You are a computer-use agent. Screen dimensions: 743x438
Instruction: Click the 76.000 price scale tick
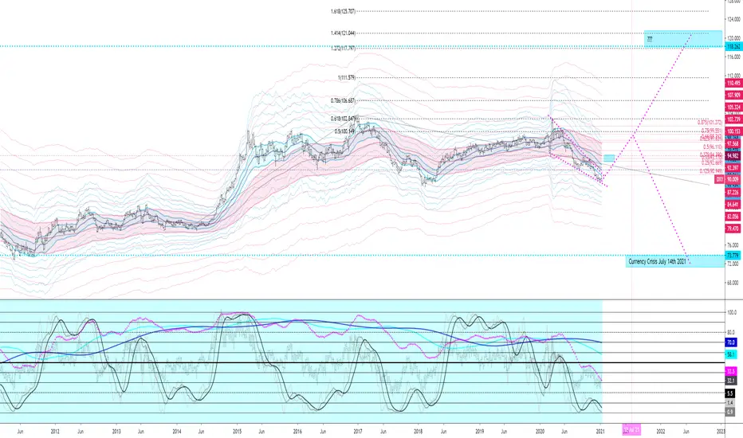click(733, 245)
